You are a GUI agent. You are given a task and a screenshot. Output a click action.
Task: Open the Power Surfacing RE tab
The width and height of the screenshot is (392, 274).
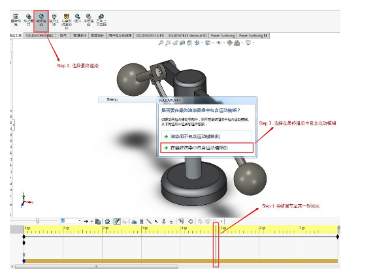click(253, 35)
